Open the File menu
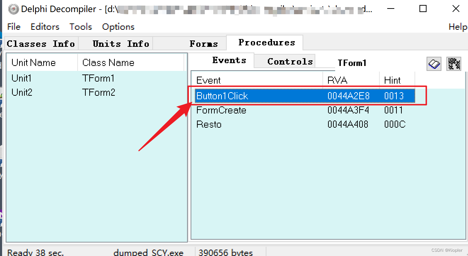 tap(14, 27)
